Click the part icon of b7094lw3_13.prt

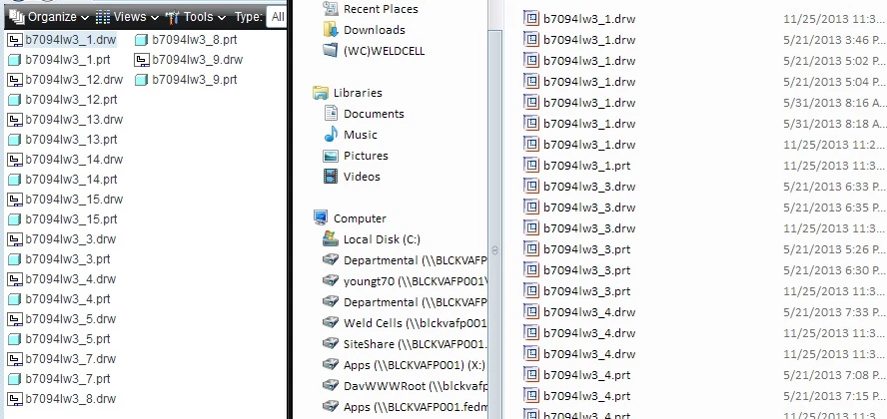[15, 140]
